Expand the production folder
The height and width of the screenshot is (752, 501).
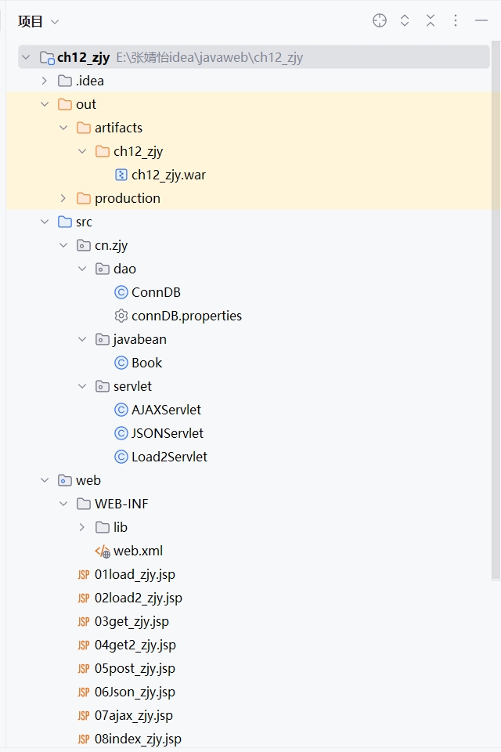tap(63, 198)
